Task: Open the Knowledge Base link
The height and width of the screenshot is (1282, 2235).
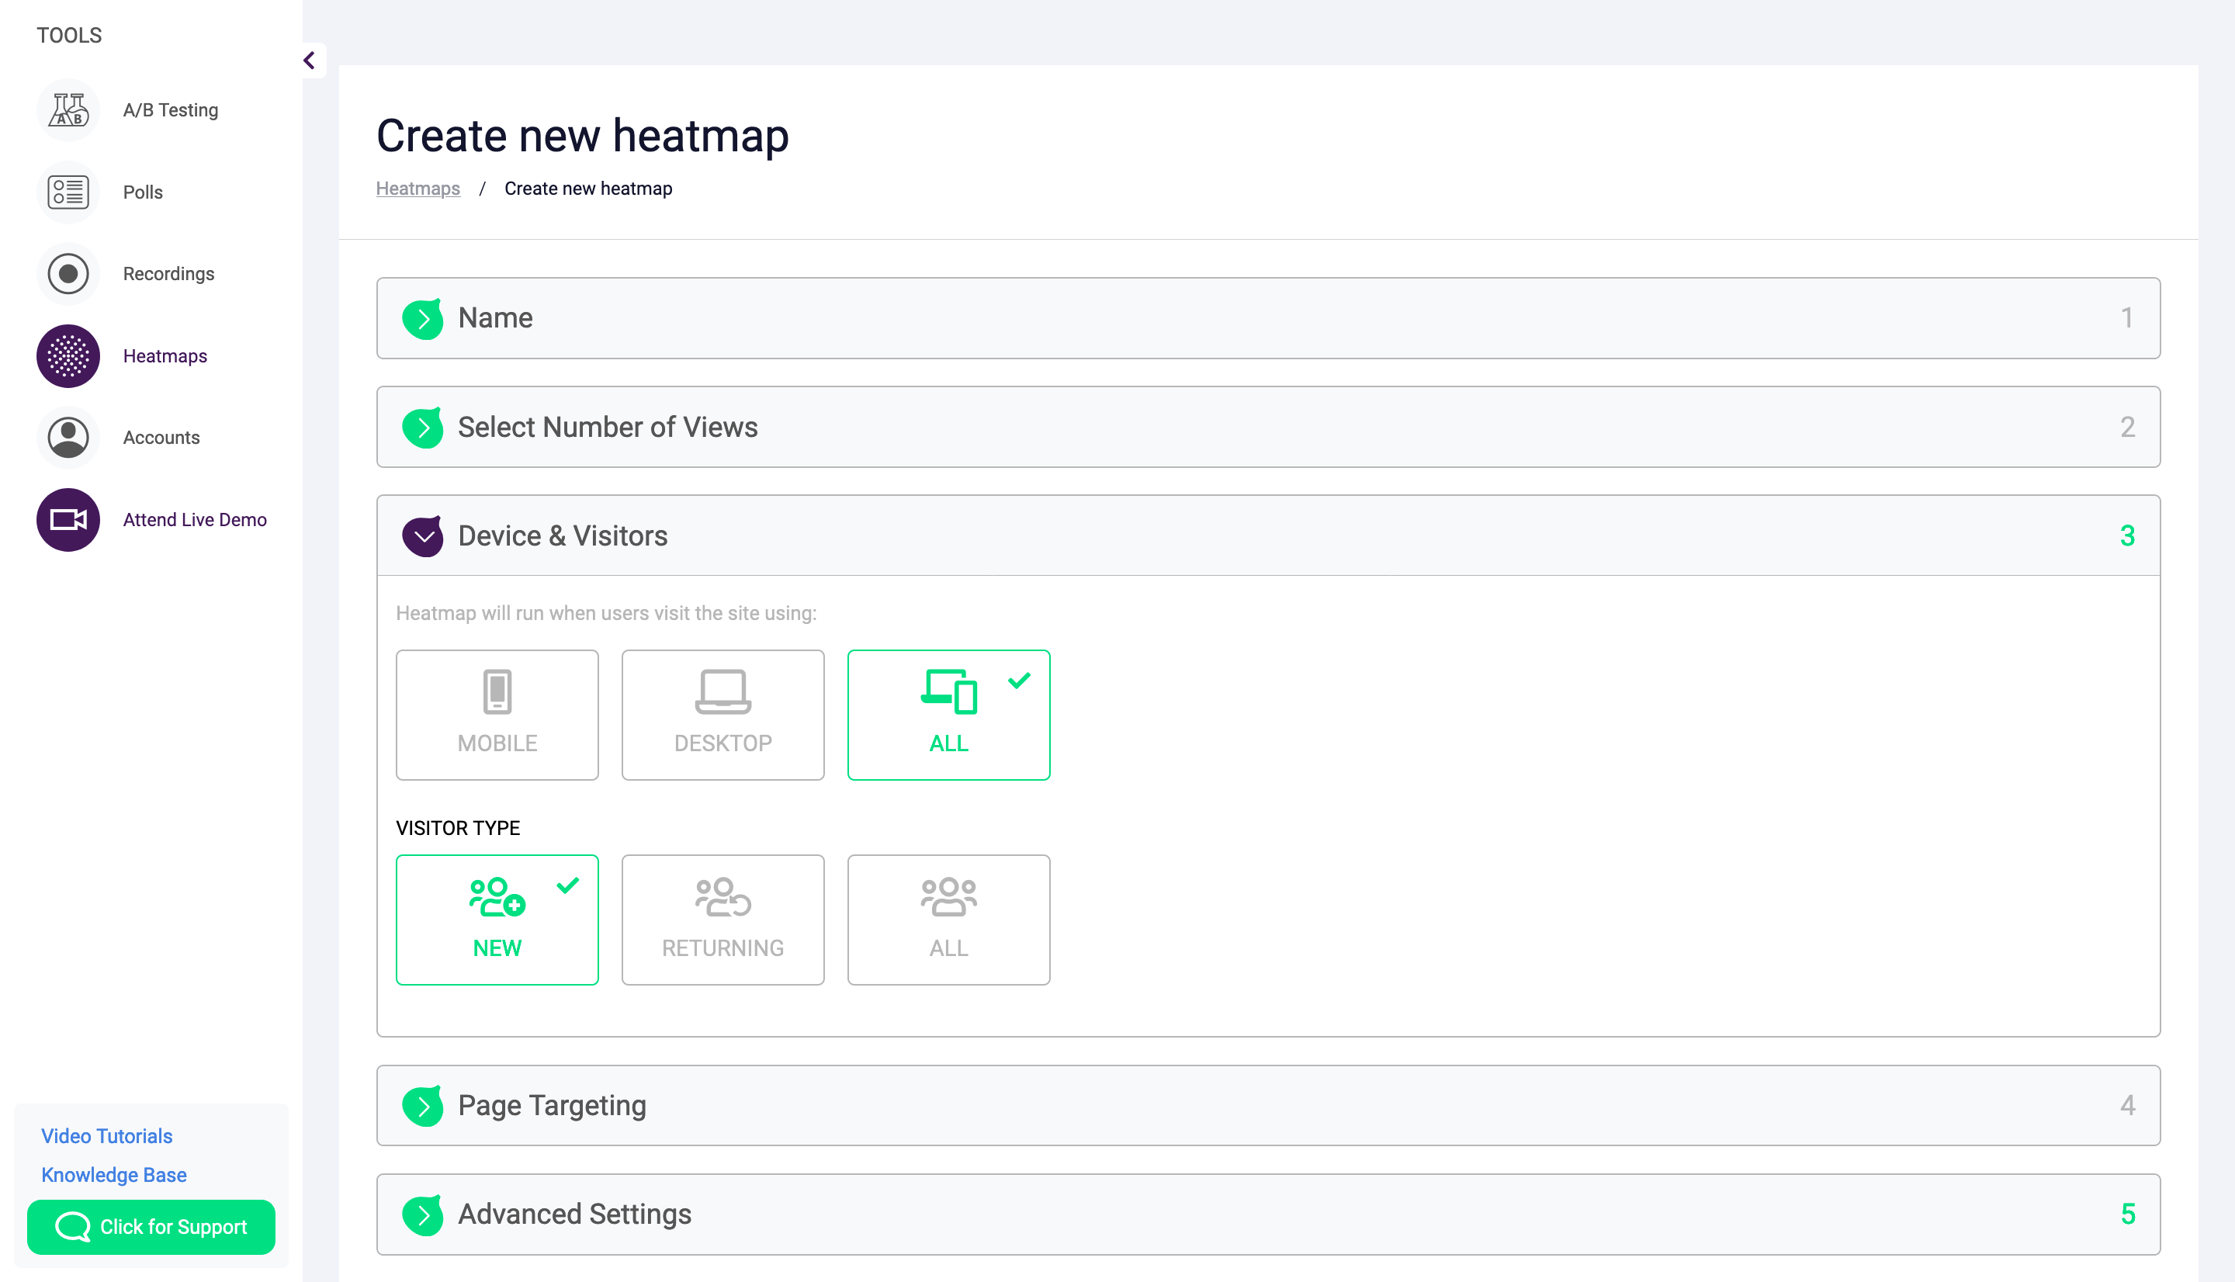Action: (113, 1175)
